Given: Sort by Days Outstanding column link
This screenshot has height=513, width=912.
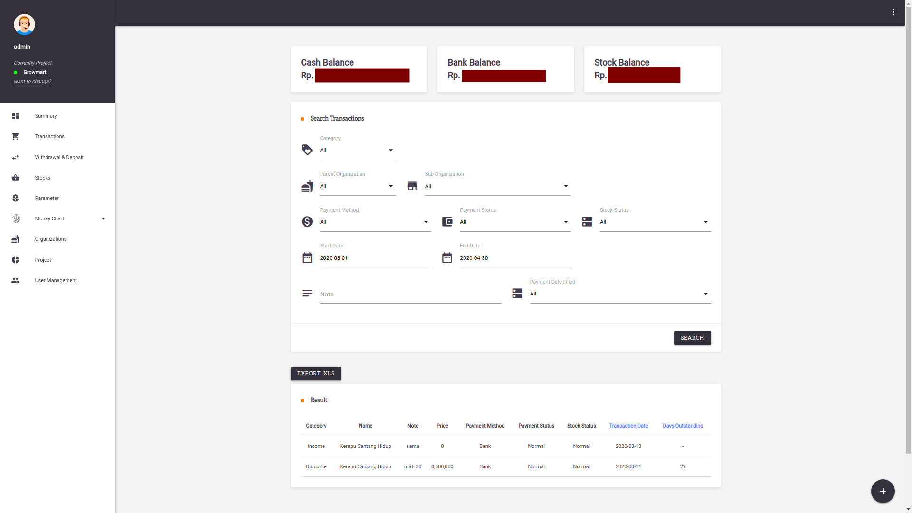Looking at the screenshot, I should (x=683, y=426).
